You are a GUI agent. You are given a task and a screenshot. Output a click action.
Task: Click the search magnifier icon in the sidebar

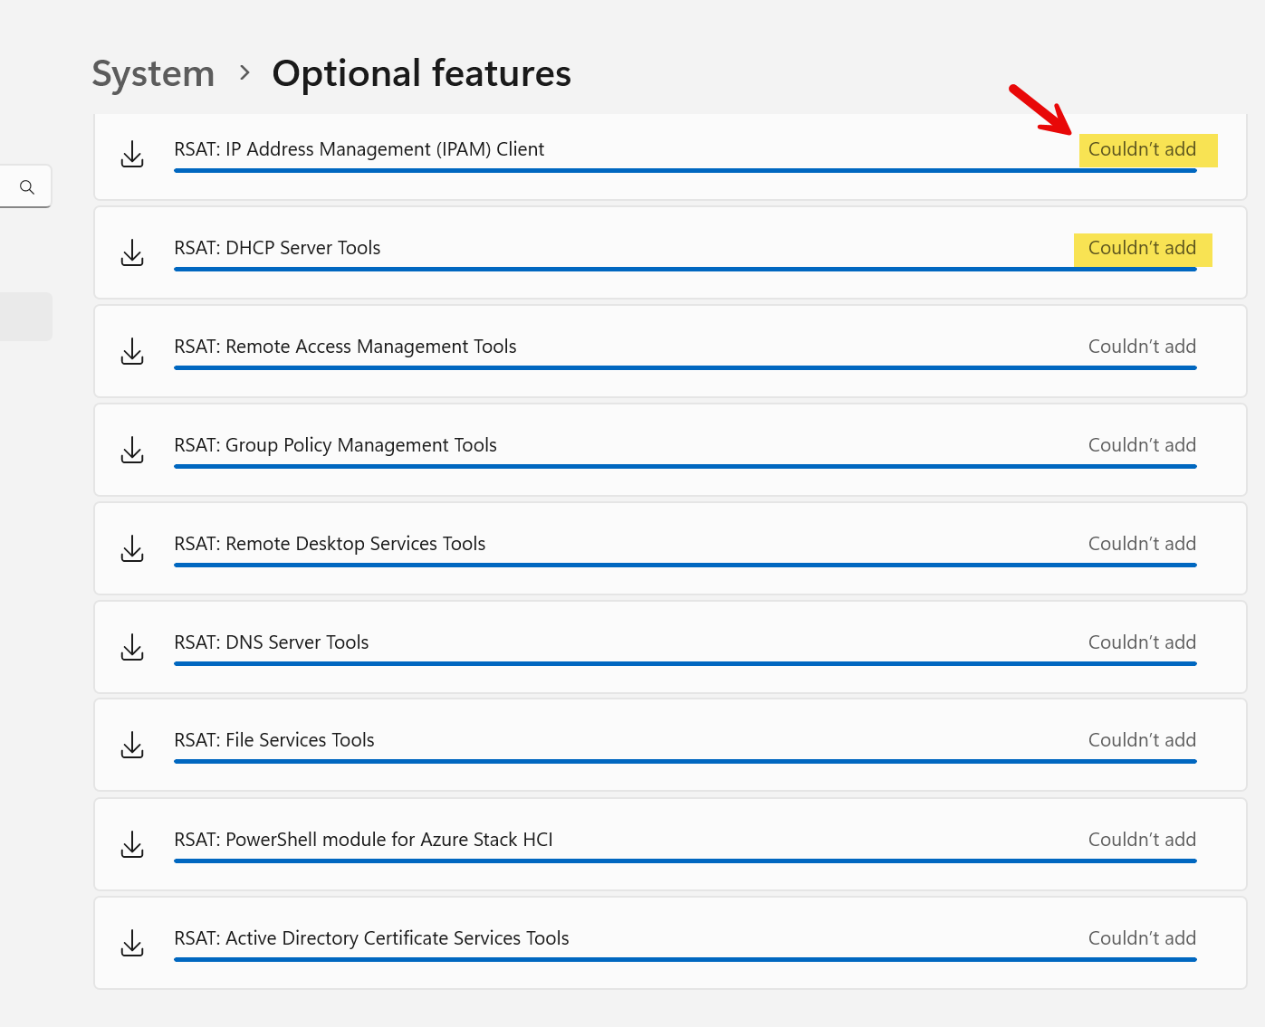pos(27,187)
